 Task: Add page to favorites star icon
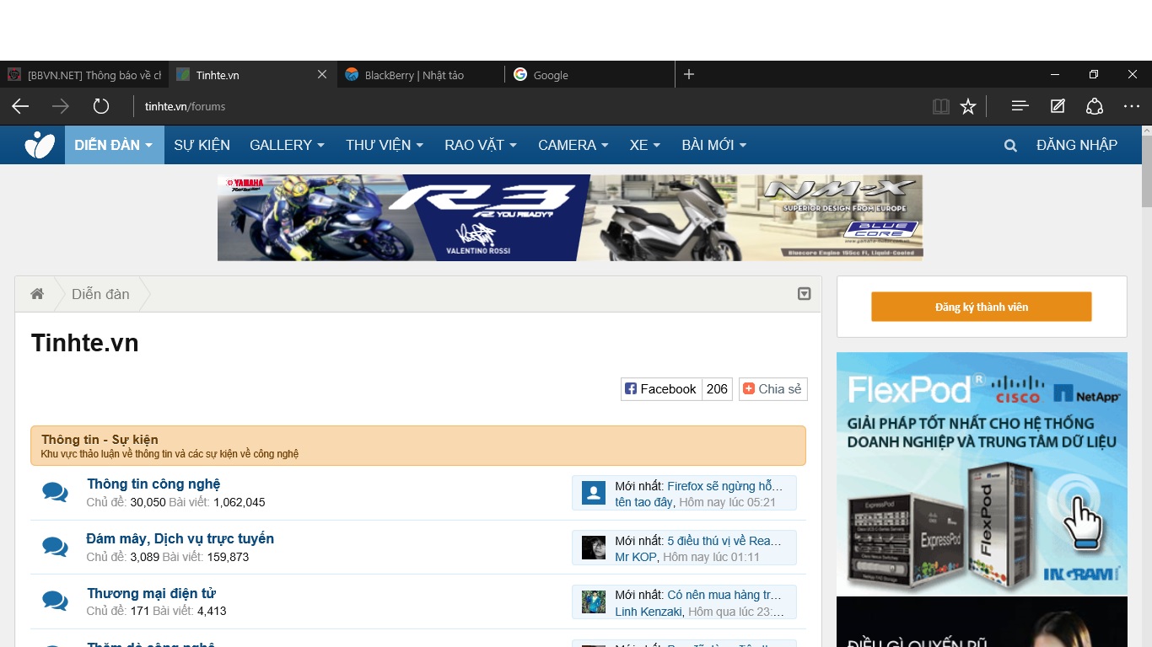[968, 106]
